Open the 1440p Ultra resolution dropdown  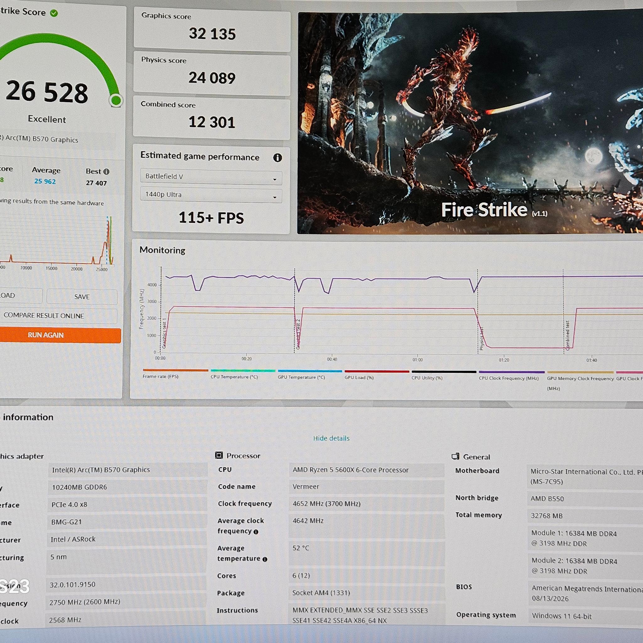coord(211,195)
